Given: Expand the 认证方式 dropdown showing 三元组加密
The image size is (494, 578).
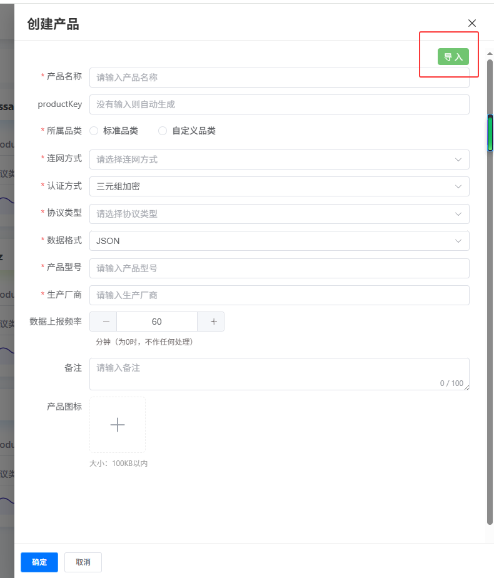Looking at the screenshot, I should pyautogui.click(x=279, y=186).
